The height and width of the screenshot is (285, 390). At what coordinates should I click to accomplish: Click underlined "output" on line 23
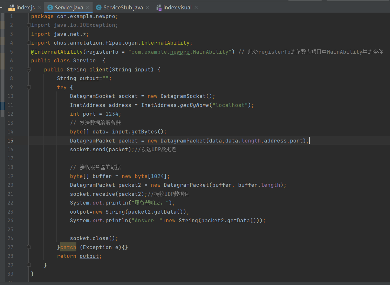79,212
